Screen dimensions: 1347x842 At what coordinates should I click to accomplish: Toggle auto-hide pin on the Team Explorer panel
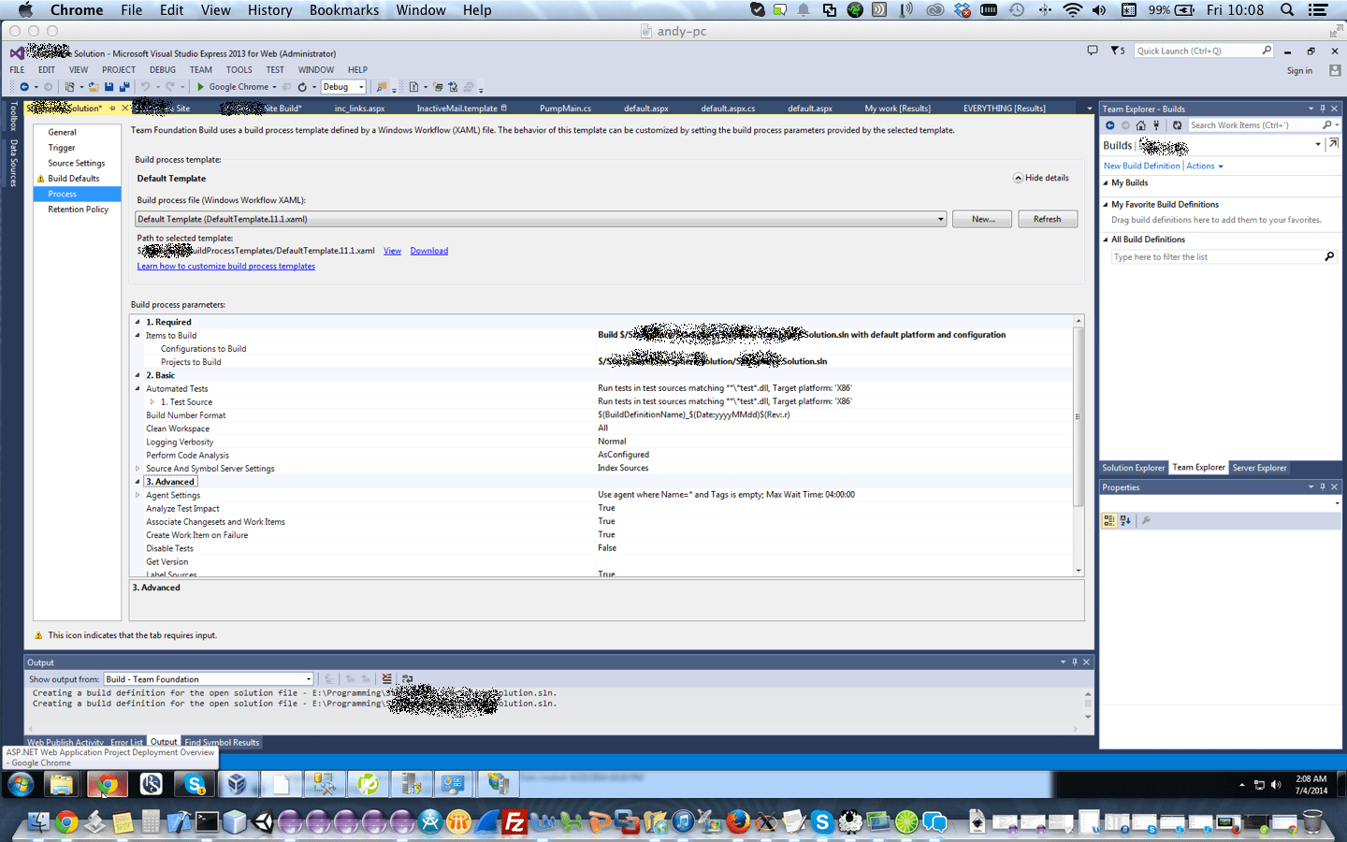point(1322,109)
